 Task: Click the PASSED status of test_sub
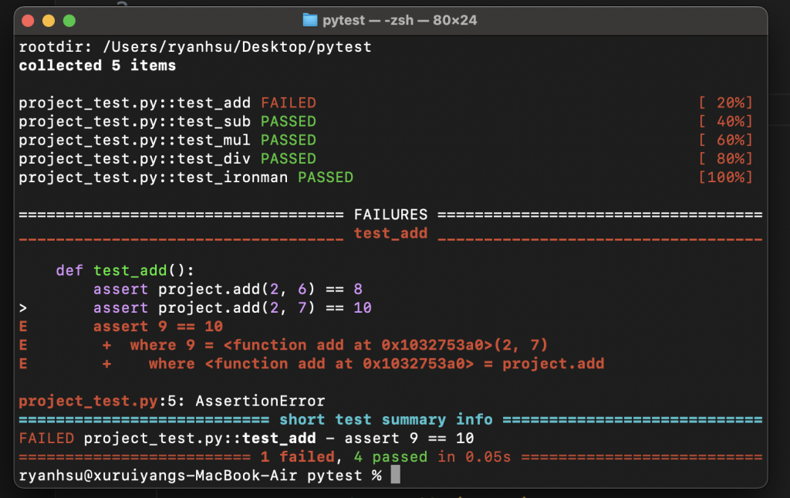tap(289, 121)
